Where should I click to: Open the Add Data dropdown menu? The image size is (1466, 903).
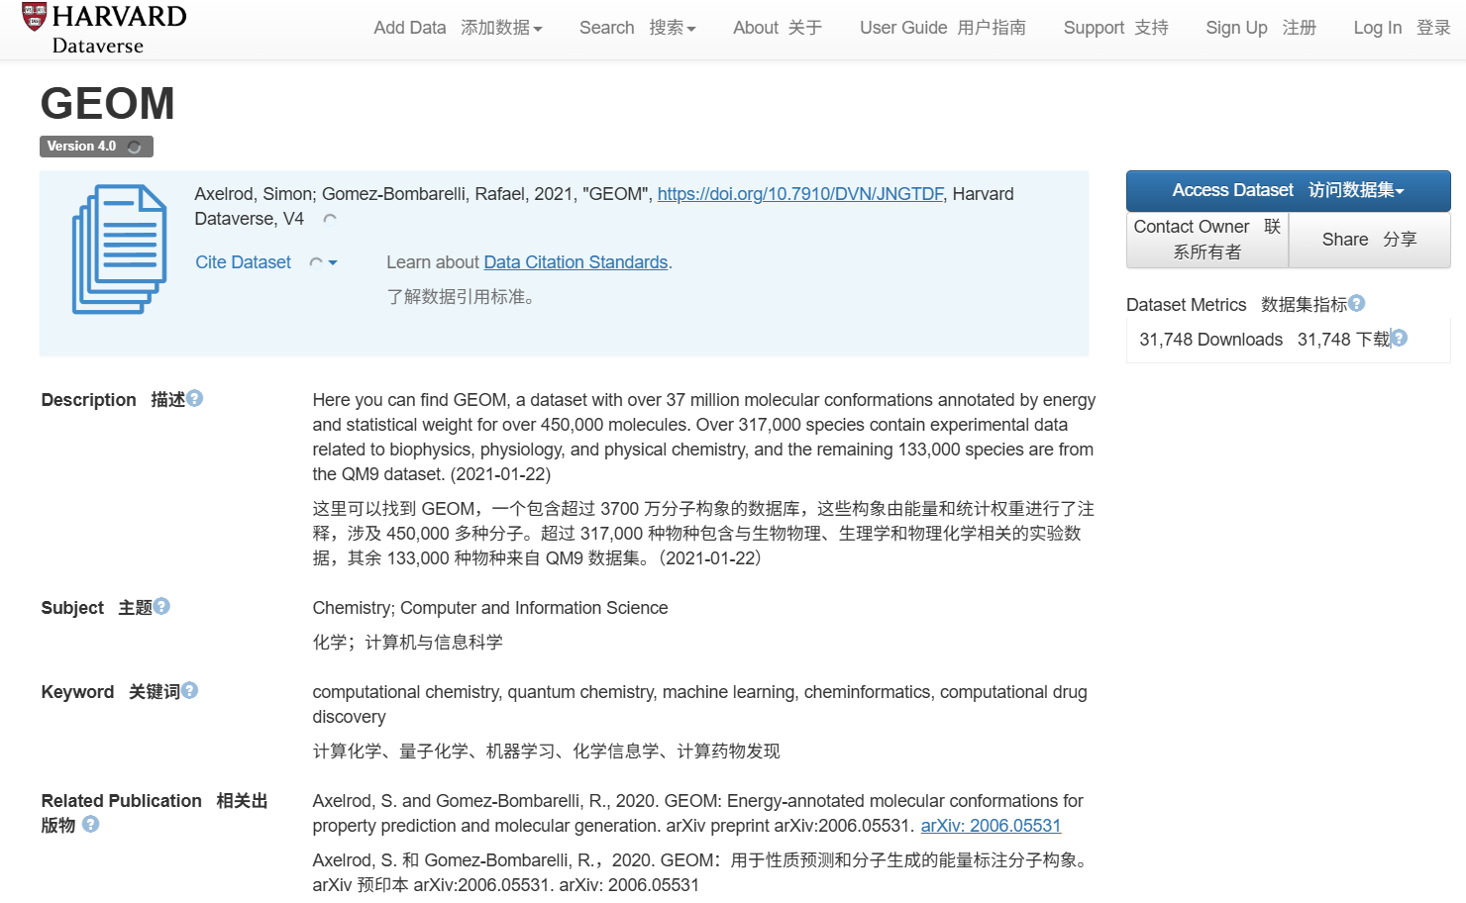(x=458, y=28)
